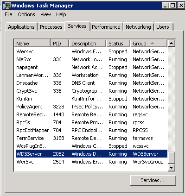The image size is (185, 196).
Task: Select the RemoteRegi... service row
Action: pyautogui.click(x=91, y=114)
